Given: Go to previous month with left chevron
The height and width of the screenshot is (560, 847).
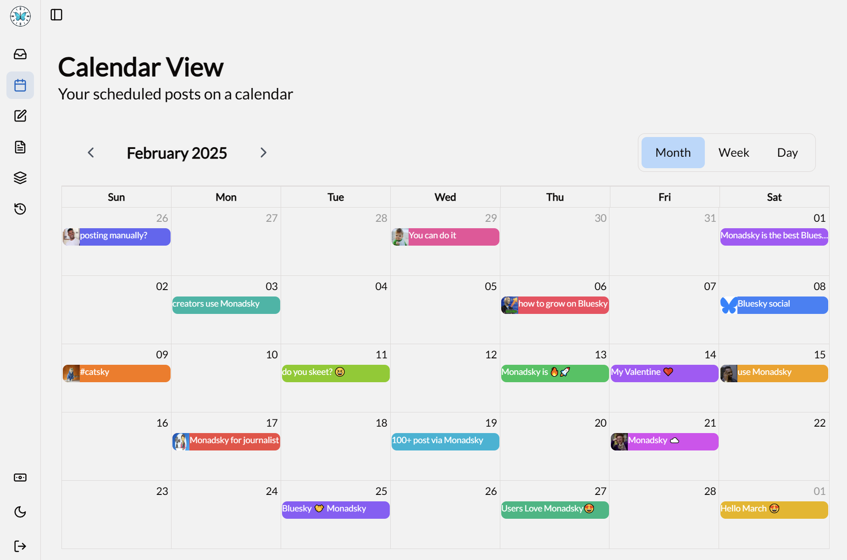Looking at the screenshot, I should (91, 153).
